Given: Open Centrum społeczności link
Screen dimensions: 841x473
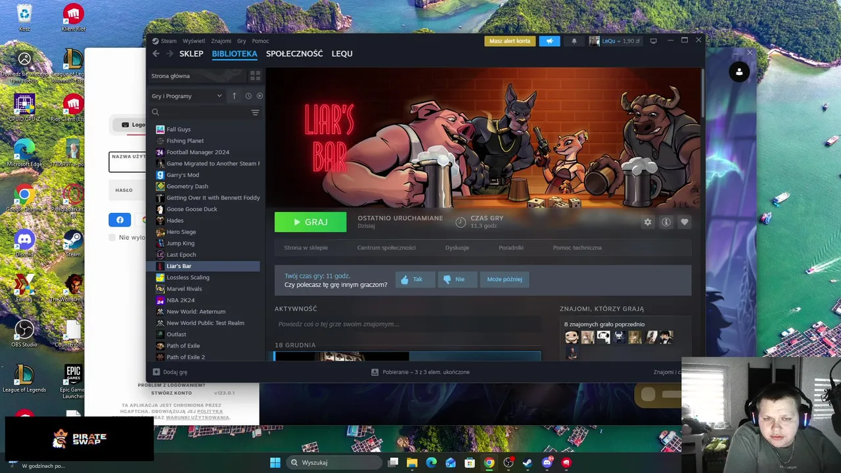Looking at the screenshot, I should pos(386,248).
